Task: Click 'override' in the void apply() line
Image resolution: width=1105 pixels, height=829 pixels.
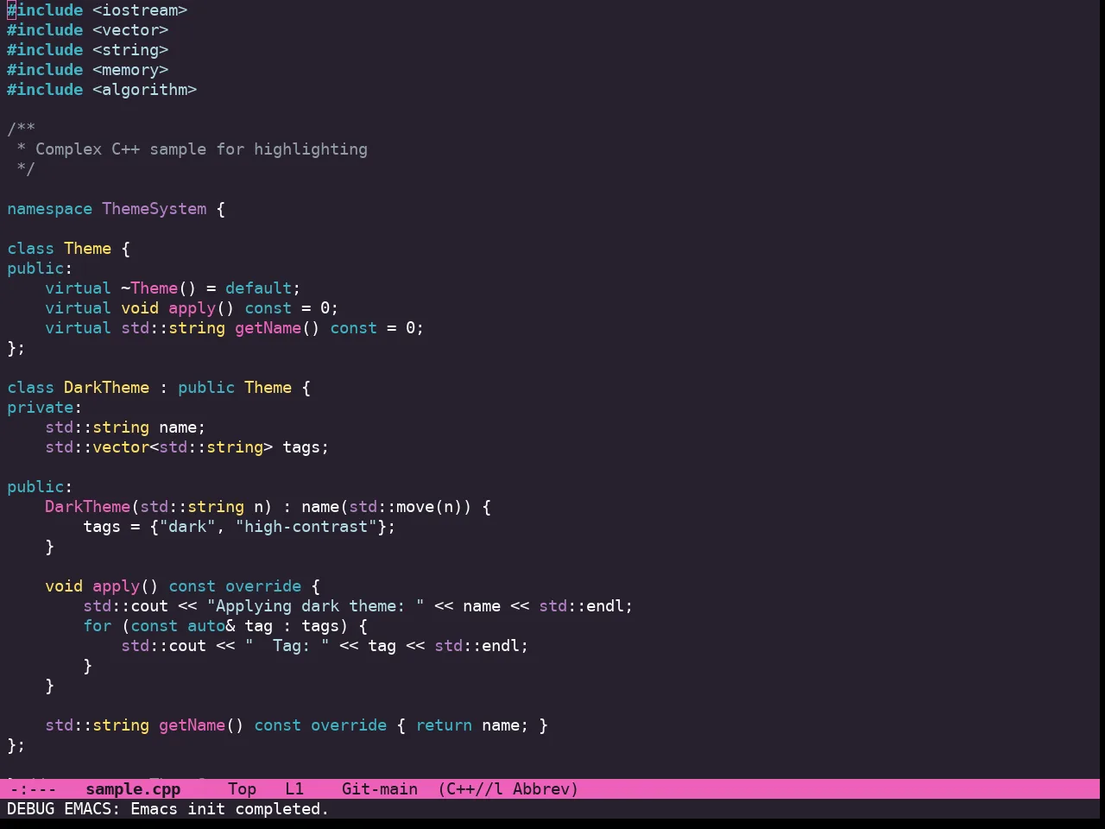Action: (263, 586)
